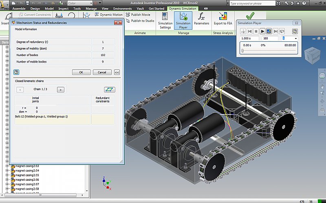Click the star Favorites icon in title bar
The image size is (326, 203).
pos(298,3)
